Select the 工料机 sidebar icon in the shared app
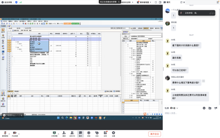The image size is (220, 138). pos(3,36)
